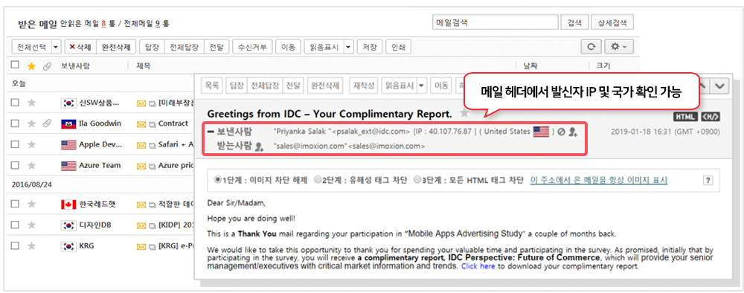Viewport: 744px width, 293px height.
Task: Click the 완전삭제 button in message toolbar
Action: point(325,86)
